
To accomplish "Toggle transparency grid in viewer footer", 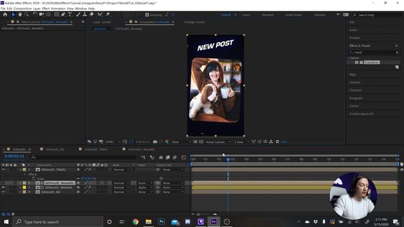I will point(201,142).
